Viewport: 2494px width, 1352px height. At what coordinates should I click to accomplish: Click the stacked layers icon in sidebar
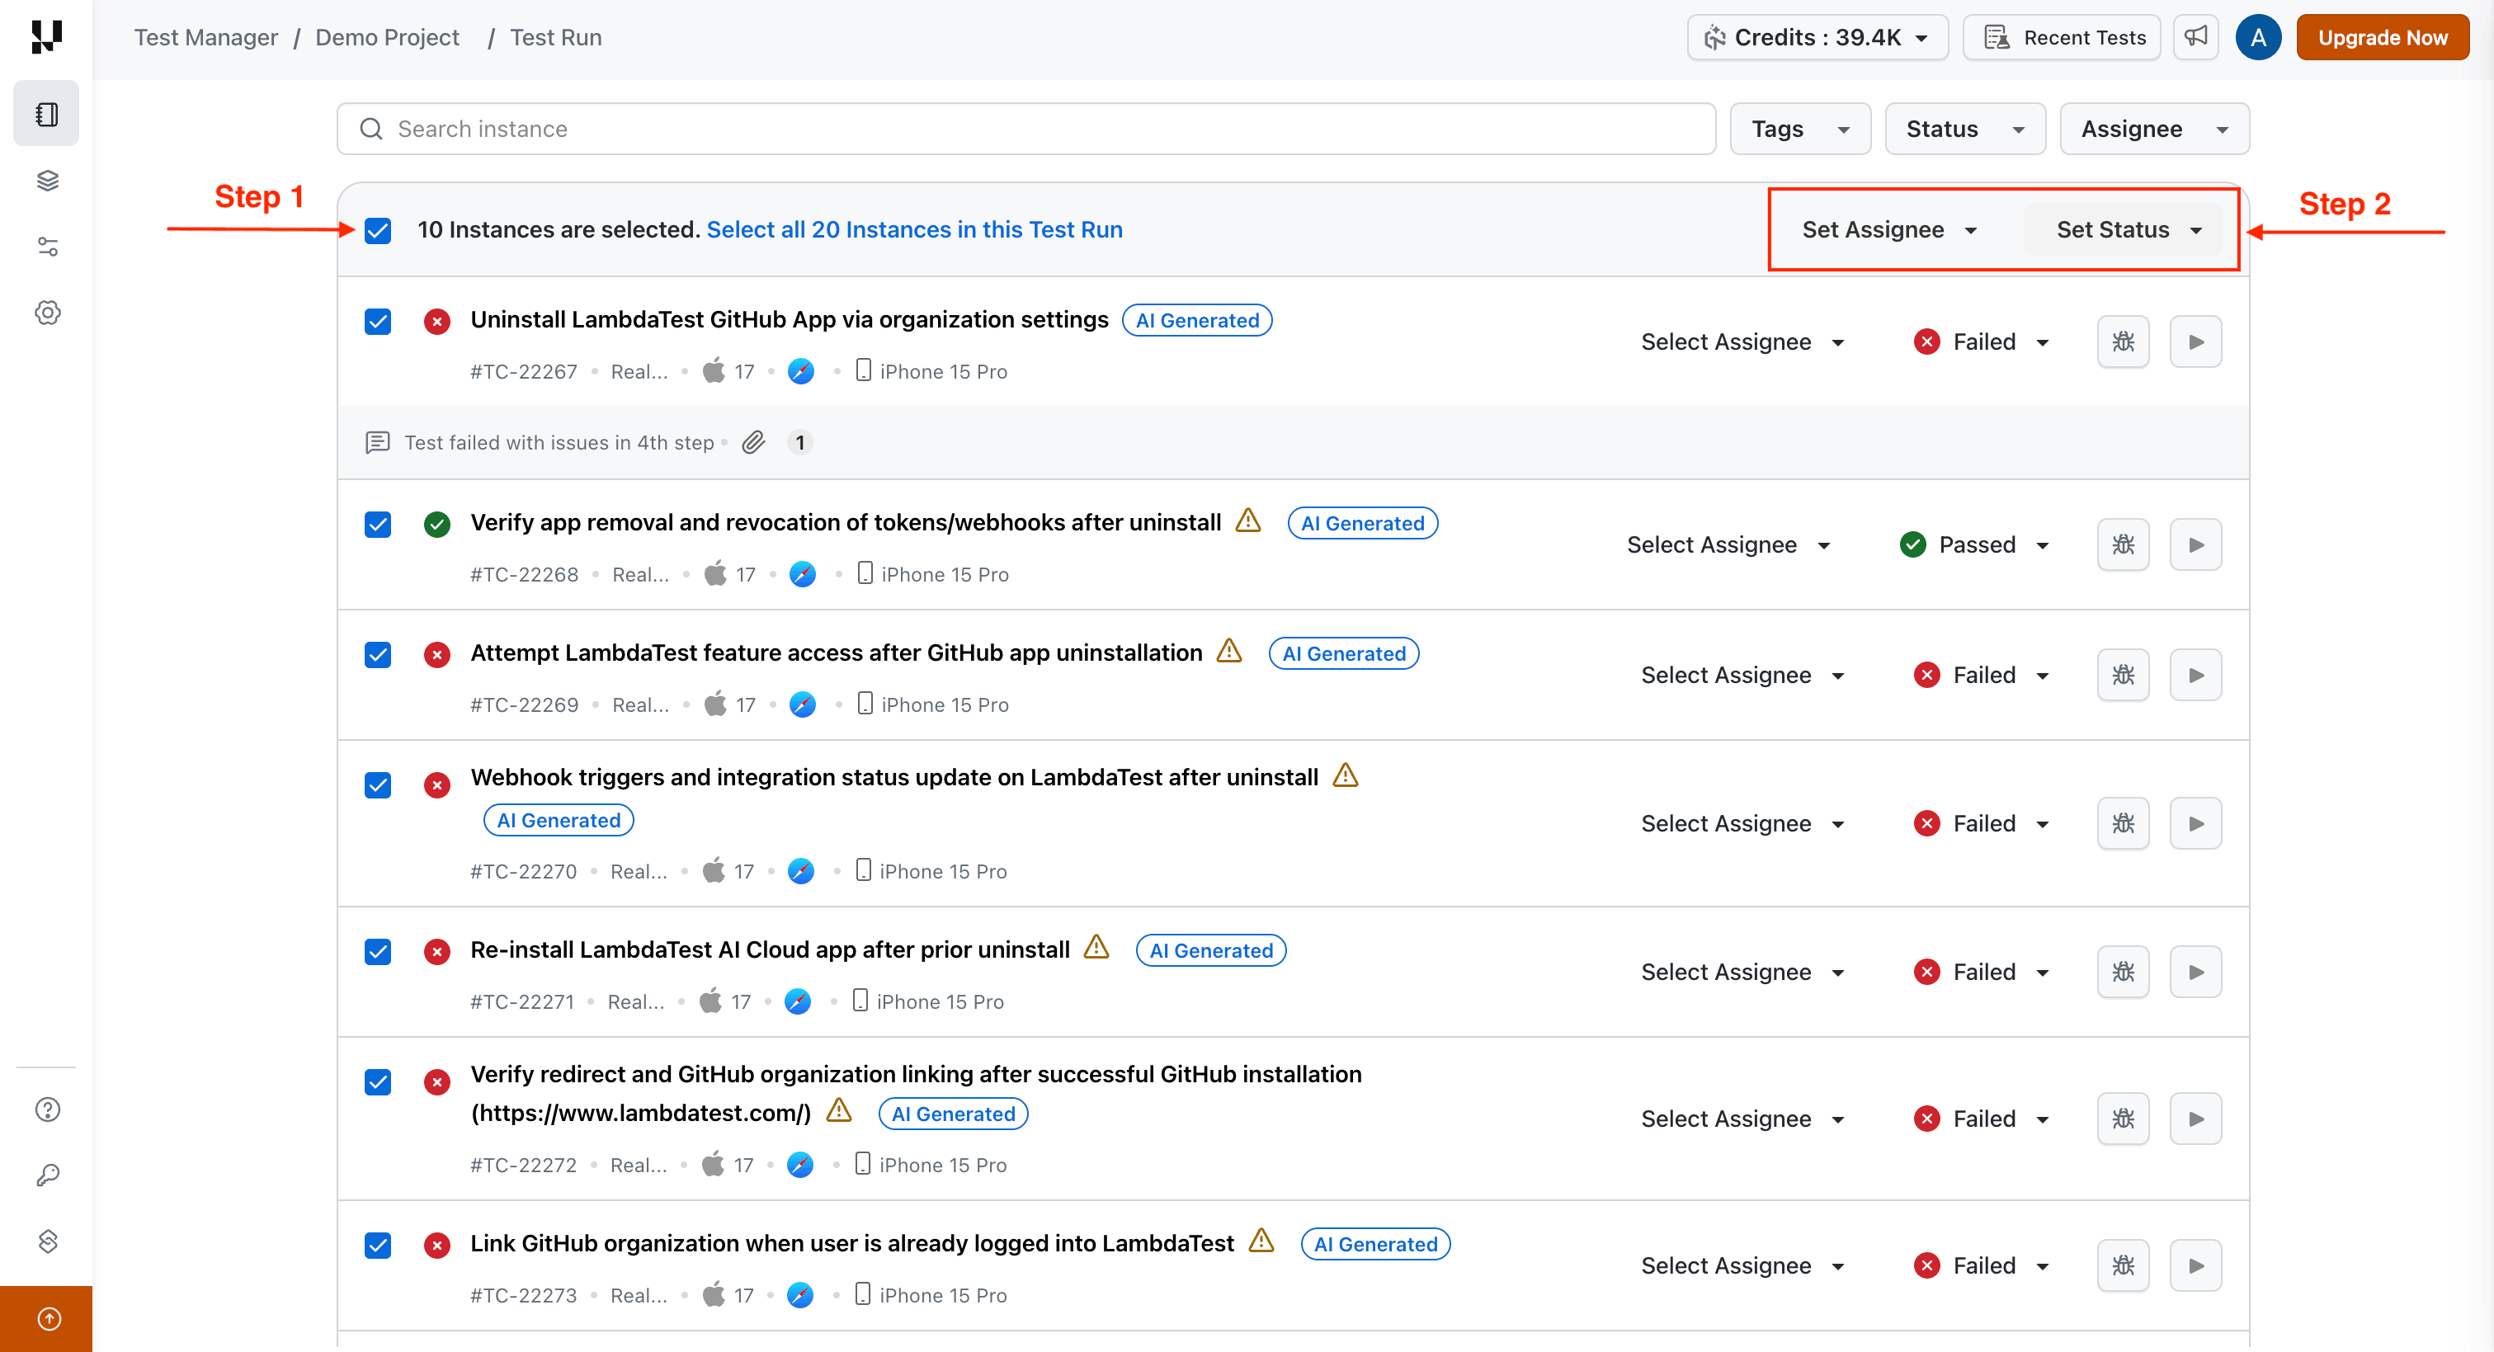pyautogui.click(x=46, y=180)
